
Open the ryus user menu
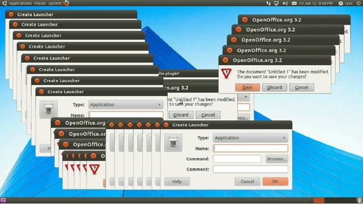[348, 3]
